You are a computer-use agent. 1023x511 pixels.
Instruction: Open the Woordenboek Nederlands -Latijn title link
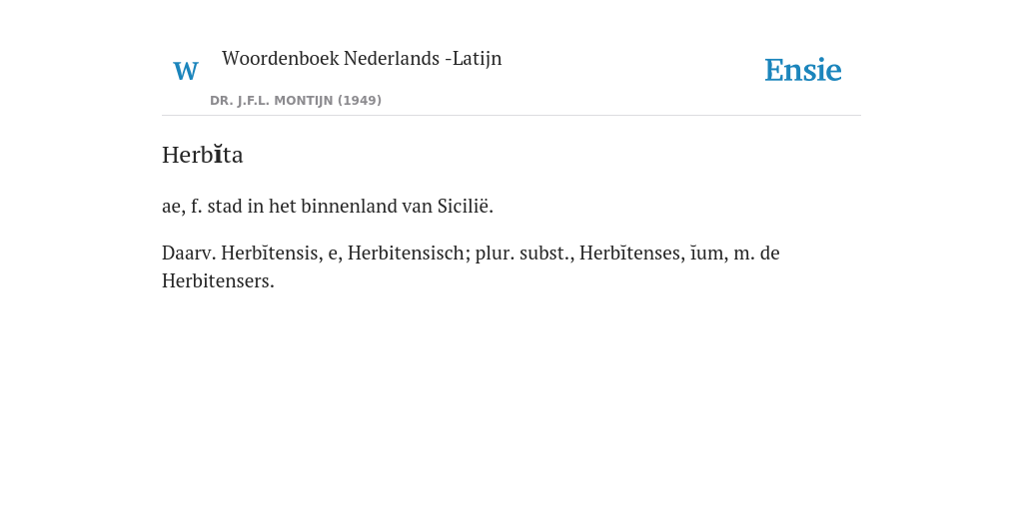[362, 58]
